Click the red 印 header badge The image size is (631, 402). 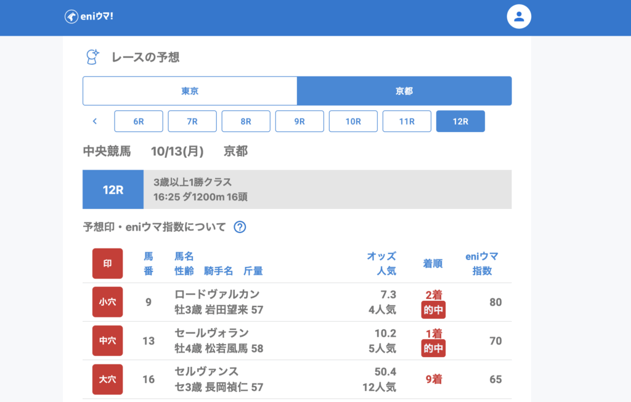(x=107, y=263)
